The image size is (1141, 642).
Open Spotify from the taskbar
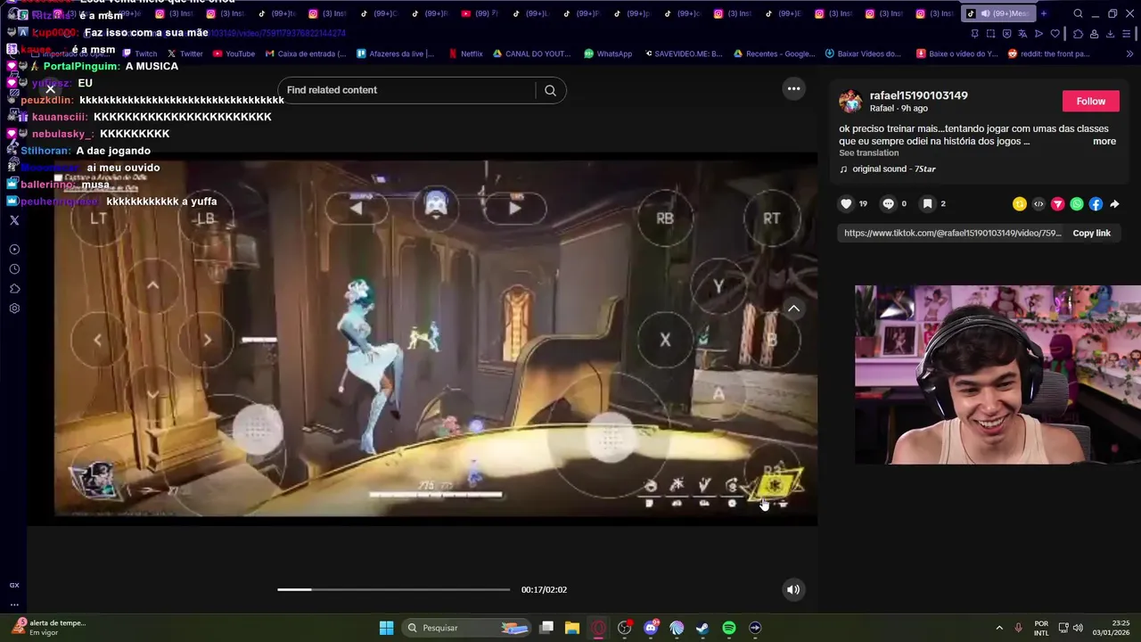coord(729,628)
